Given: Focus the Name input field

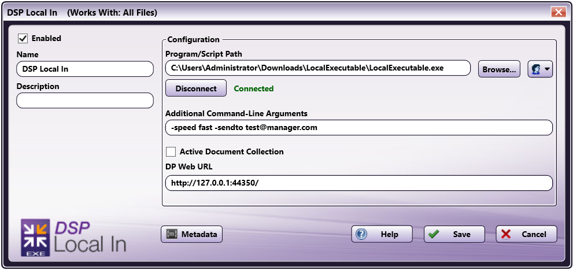Looking at the screenshot, I should tap(85, 69).
